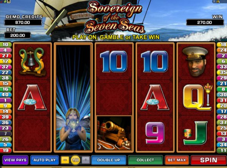Spin the reels
Viewport: 227px width, 168px height.
coord(208,160)
